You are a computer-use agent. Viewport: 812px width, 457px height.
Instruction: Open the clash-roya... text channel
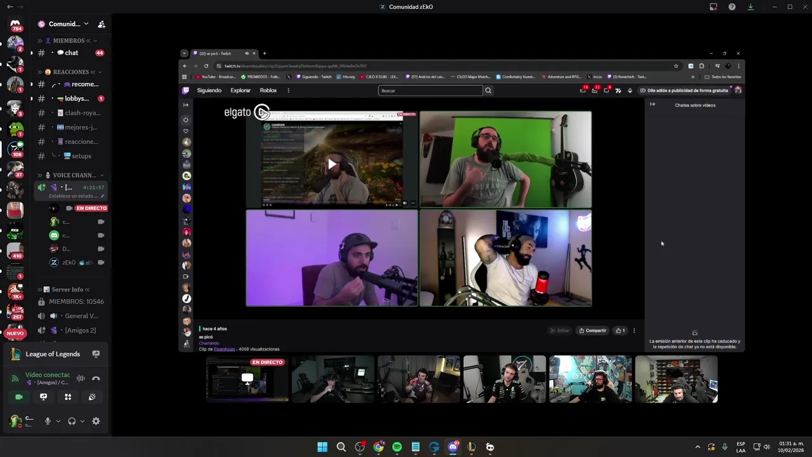point(70,113)
